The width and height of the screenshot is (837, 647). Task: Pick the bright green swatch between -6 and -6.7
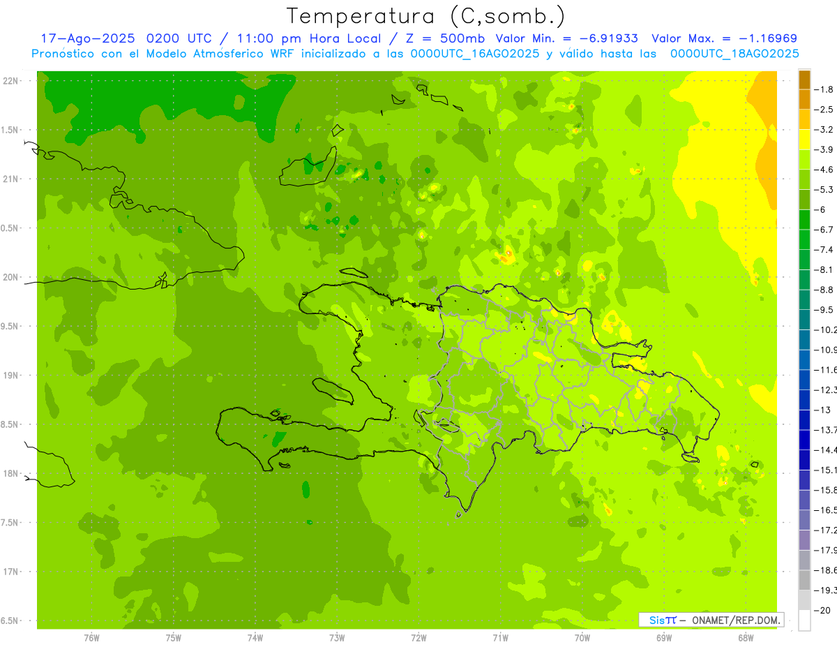tap(805, 220)
